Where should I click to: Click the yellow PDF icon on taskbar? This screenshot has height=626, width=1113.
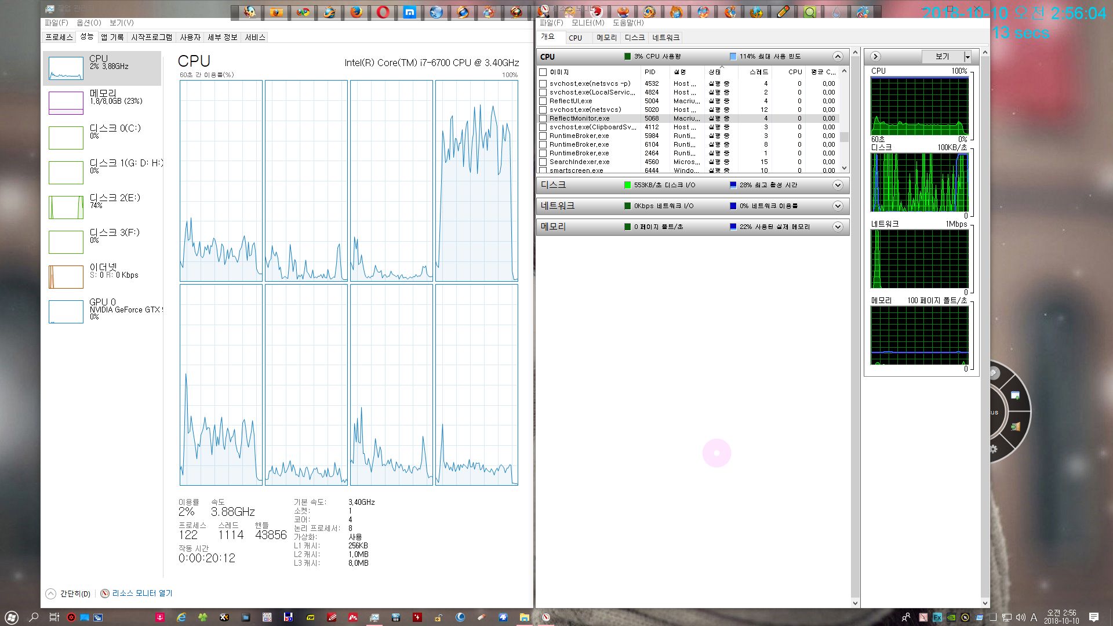[x=310, y=617]
